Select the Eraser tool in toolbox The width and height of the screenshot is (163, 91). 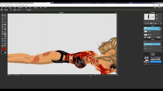[3, 25]
